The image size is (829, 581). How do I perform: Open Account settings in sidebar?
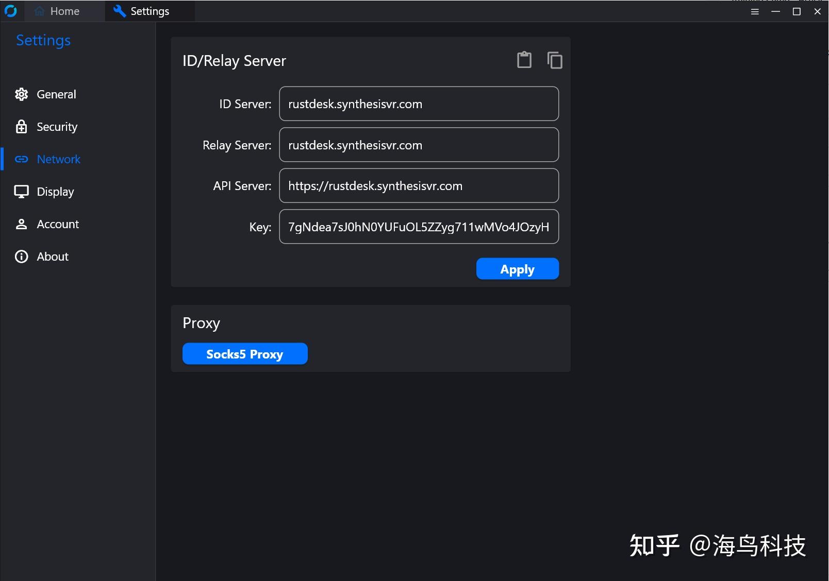(77, 224)
